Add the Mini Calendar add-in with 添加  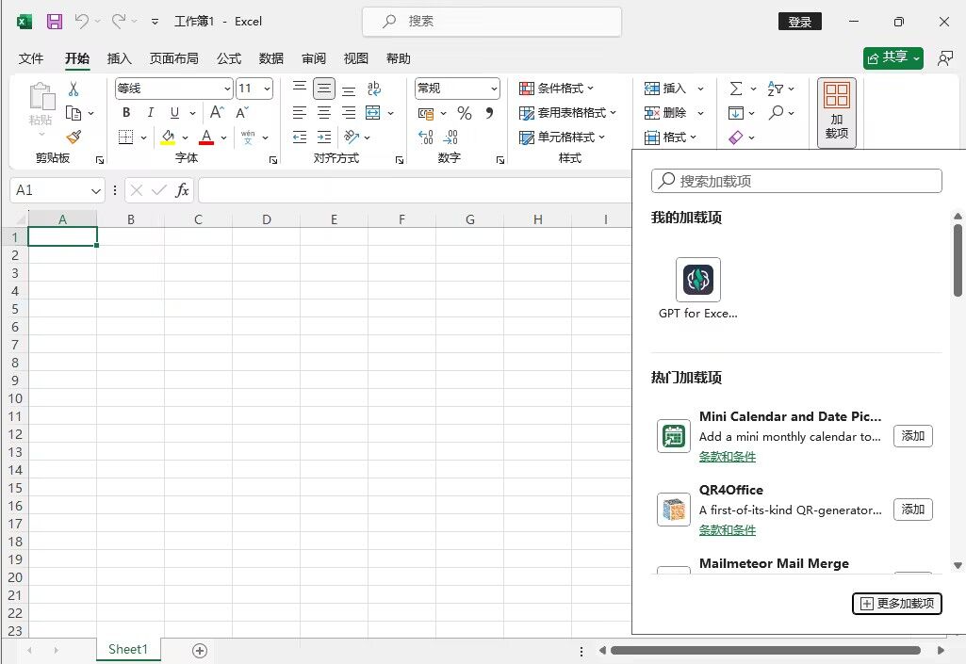[x=913, y=436]
